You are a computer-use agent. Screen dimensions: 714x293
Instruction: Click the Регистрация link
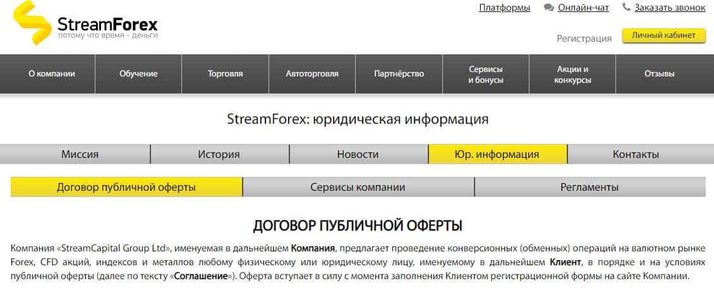(x=584, y=39)
